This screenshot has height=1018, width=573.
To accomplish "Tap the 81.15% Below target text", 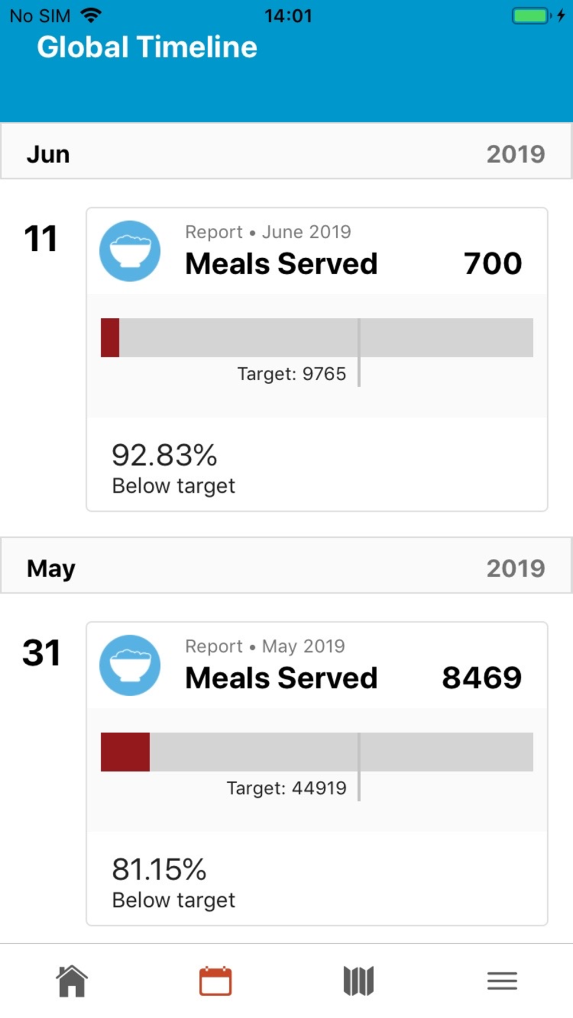I will click(174, 882).
